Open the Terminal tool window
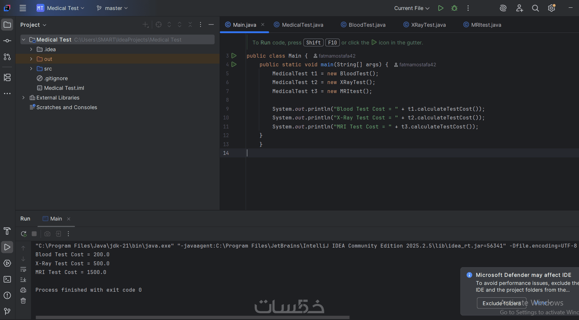Viewport: 579px width, 320px height. point(7,279)
